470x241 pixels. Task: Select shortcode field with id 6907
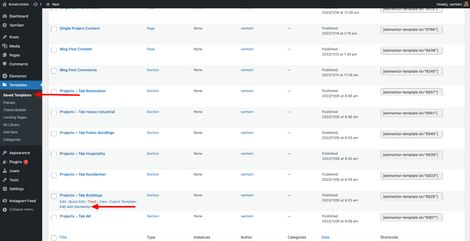click(x=412, y=218)
